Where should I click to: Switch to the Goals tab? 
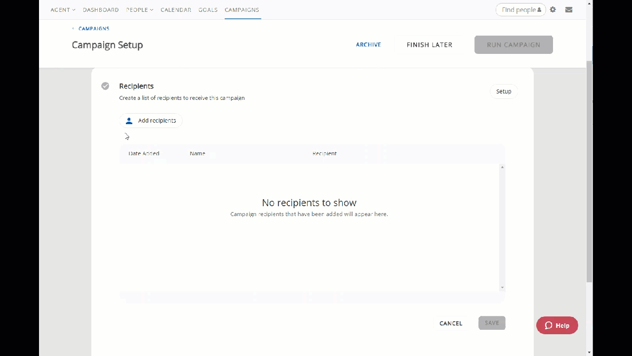point(208,10)
